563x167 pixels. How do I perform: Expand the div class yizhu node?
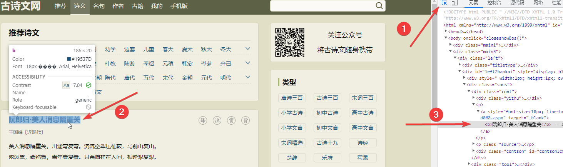pyautogui.click(x=474, y=98)
